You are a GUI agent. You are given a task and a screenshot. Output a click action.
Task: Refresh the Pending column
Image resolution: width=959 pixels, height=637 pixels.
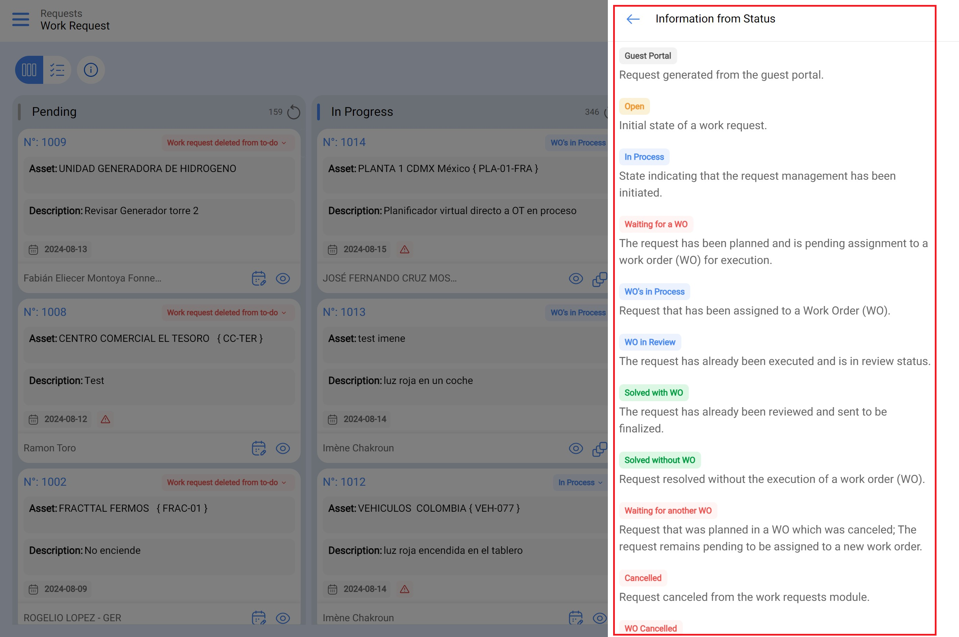click(294, 112)
